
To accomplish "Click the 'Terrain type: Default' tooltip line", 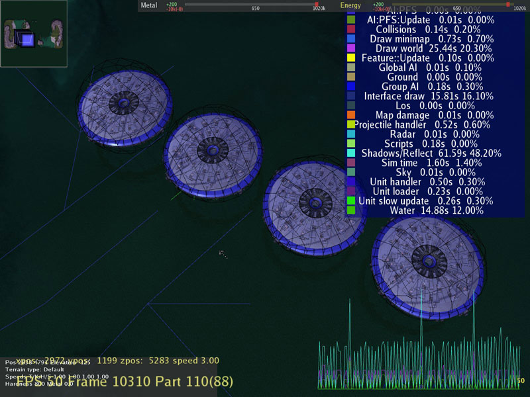I will click(34, 370).
